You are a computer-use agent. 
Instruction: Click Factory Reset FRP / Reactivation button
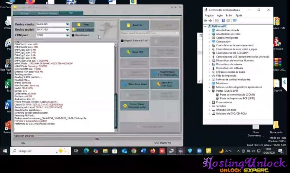165,73
